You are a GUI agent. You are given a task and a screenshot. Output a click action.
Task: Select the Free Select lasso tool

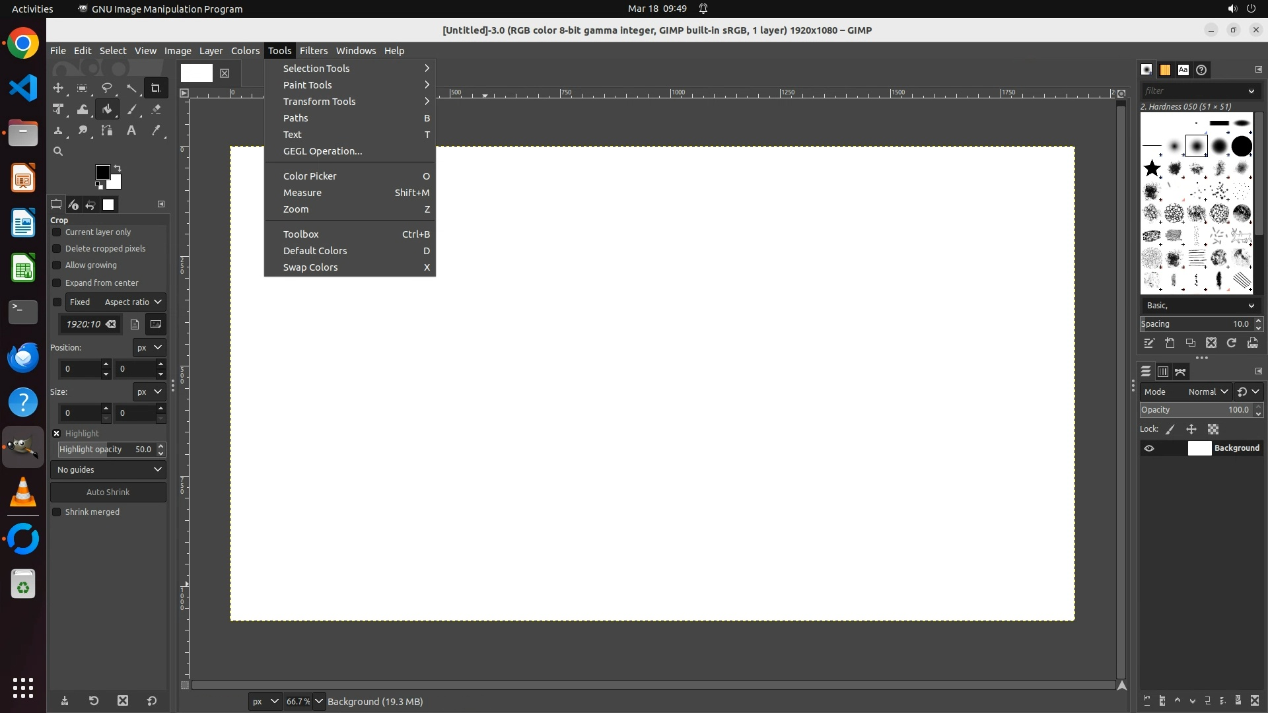(106, 88)
